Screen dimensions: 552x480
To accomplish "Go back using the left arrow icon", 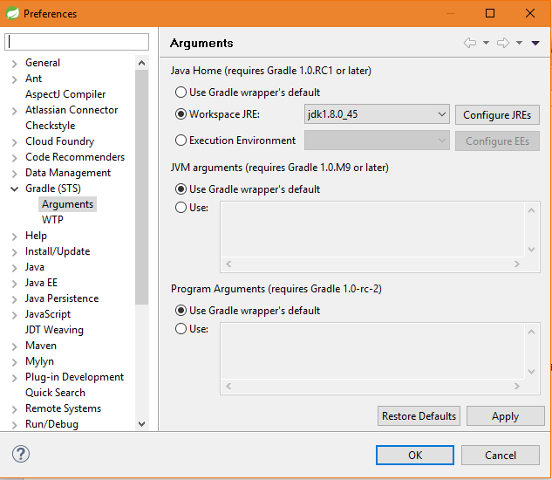I will click(x=470, y=43).
